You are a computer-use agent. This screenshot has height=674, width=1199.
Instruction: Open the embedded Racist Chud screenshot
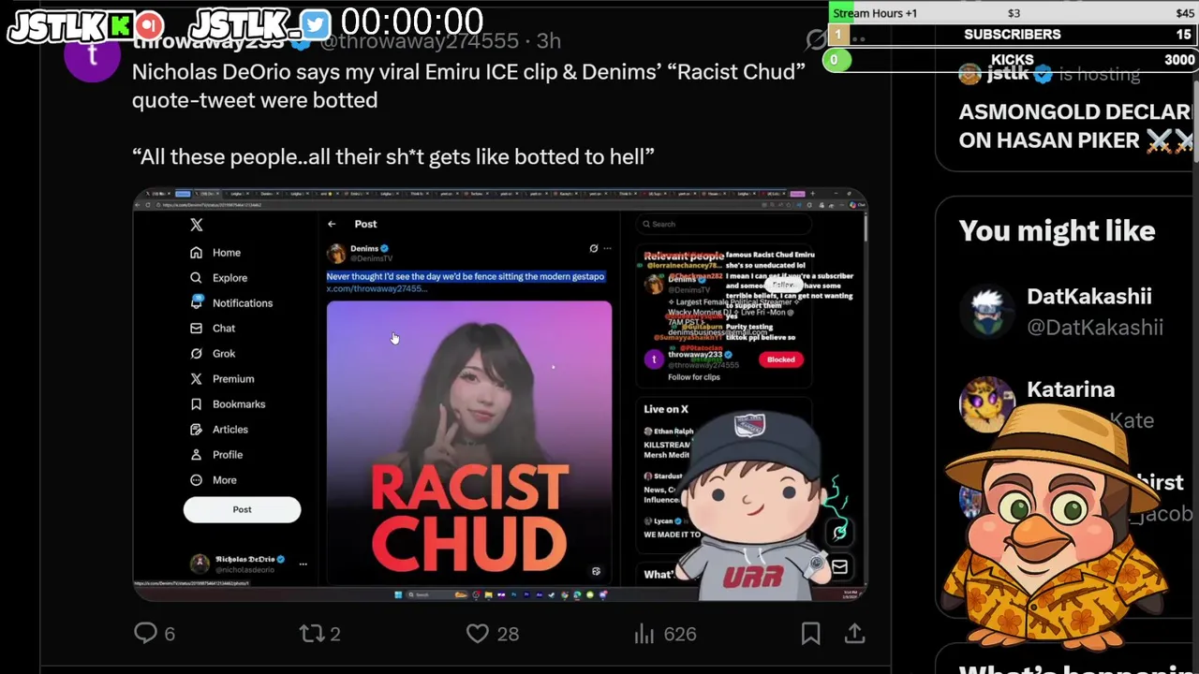[500, 394]
